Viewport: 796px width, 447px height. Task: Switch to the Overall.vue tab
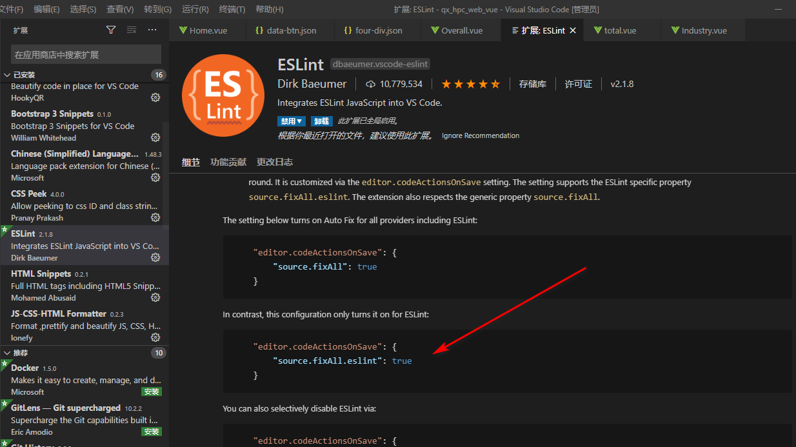click(x=461, y=30)
